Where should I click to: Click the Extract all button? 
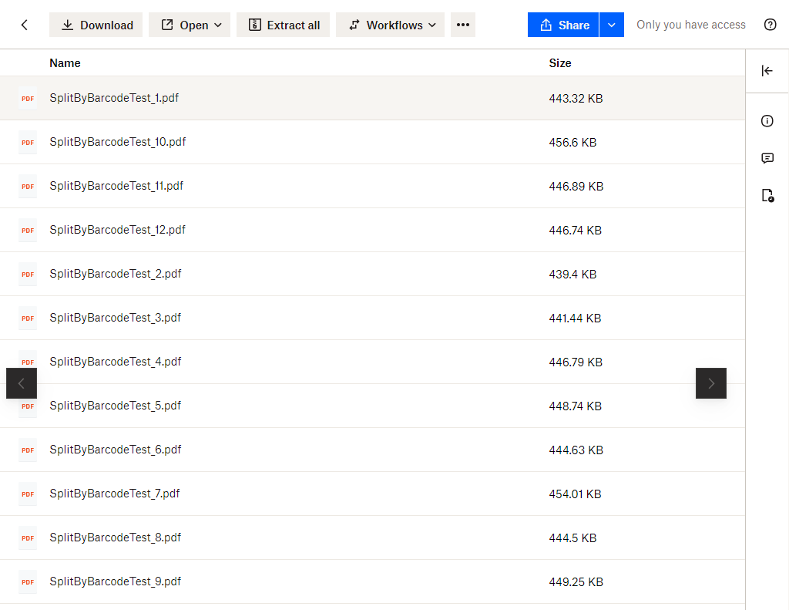[x=283, y=25]
